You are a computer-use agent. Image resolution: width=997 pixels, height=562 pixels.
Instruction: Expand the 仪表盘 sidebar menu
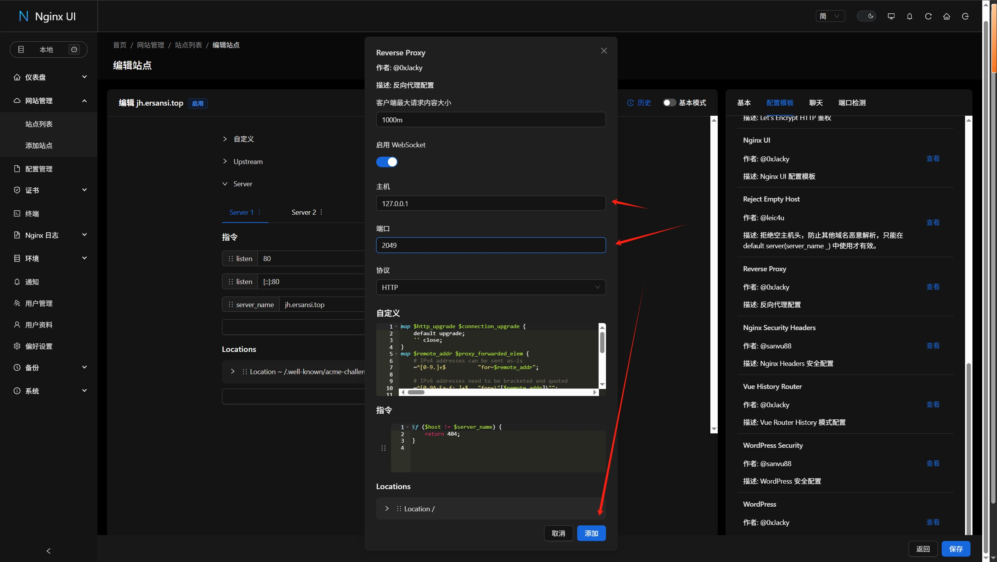tap(49, 77)
